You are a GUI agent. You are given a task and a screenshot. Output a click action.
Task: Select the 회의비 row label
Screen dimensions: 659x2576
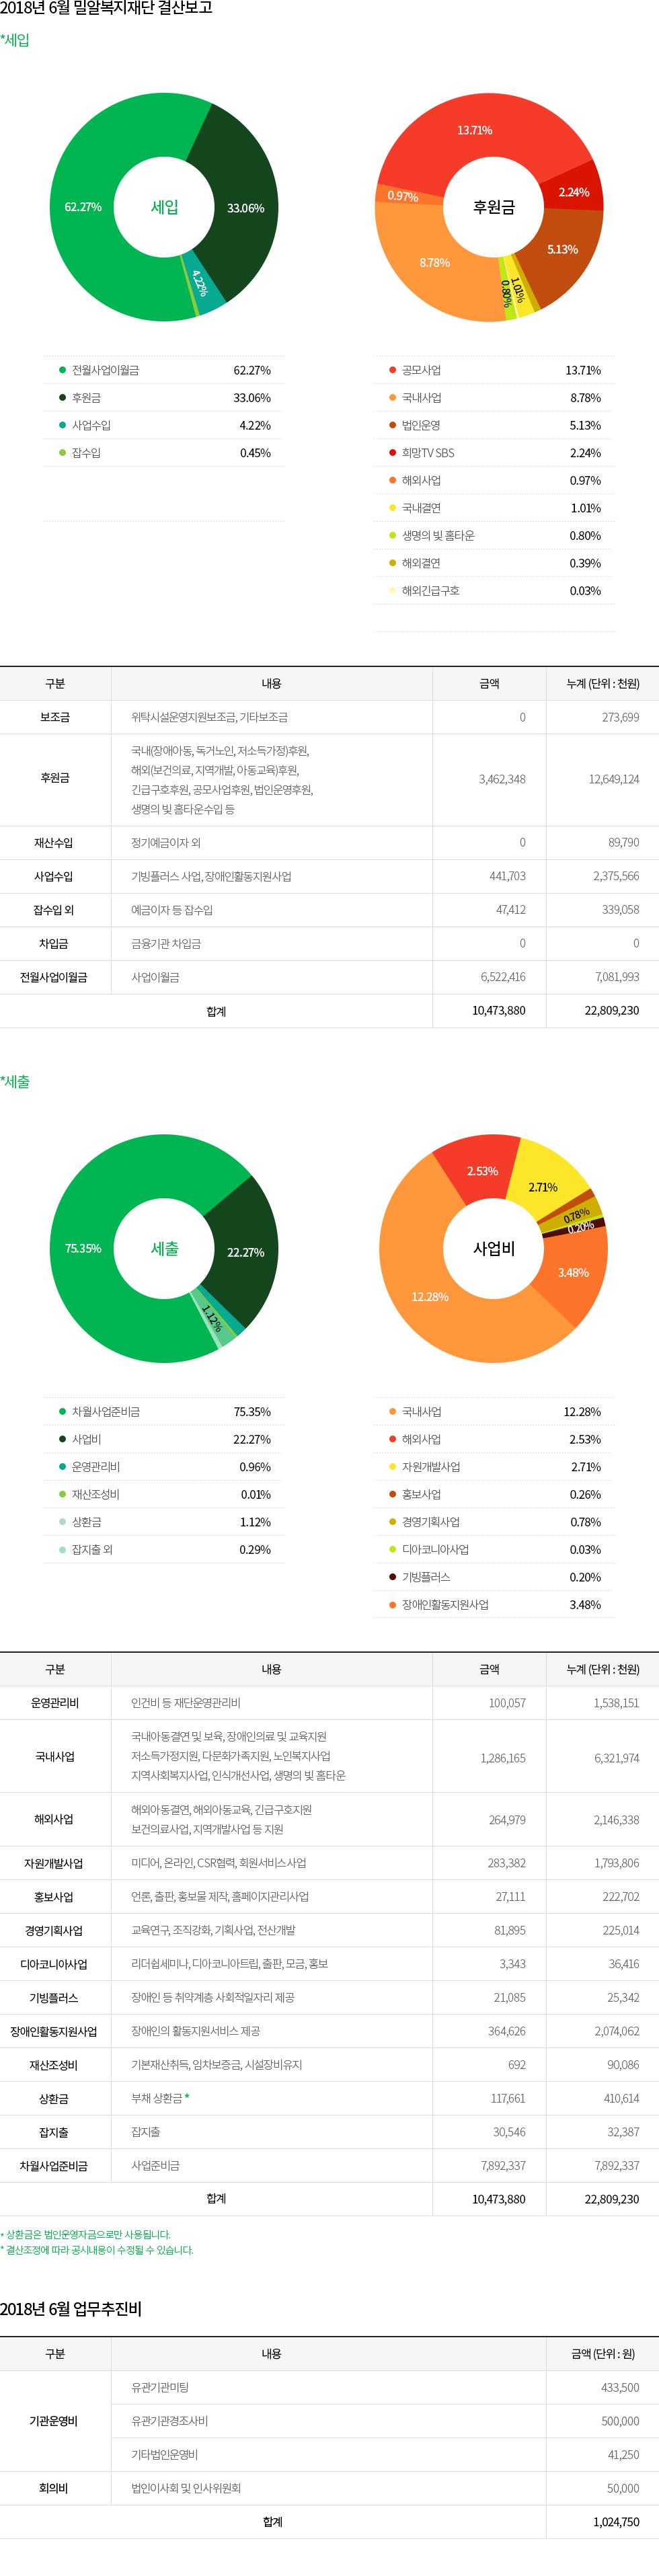54,2487
